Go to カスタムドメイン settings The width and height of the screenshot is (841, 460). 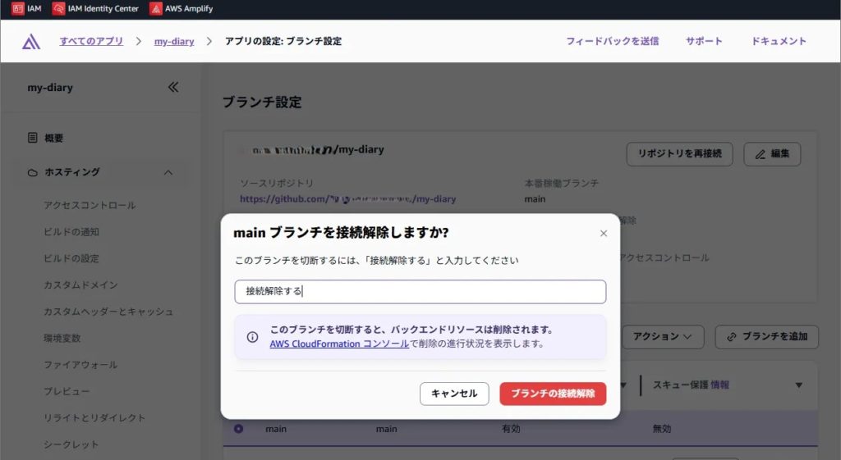click(x=80, y=285)
